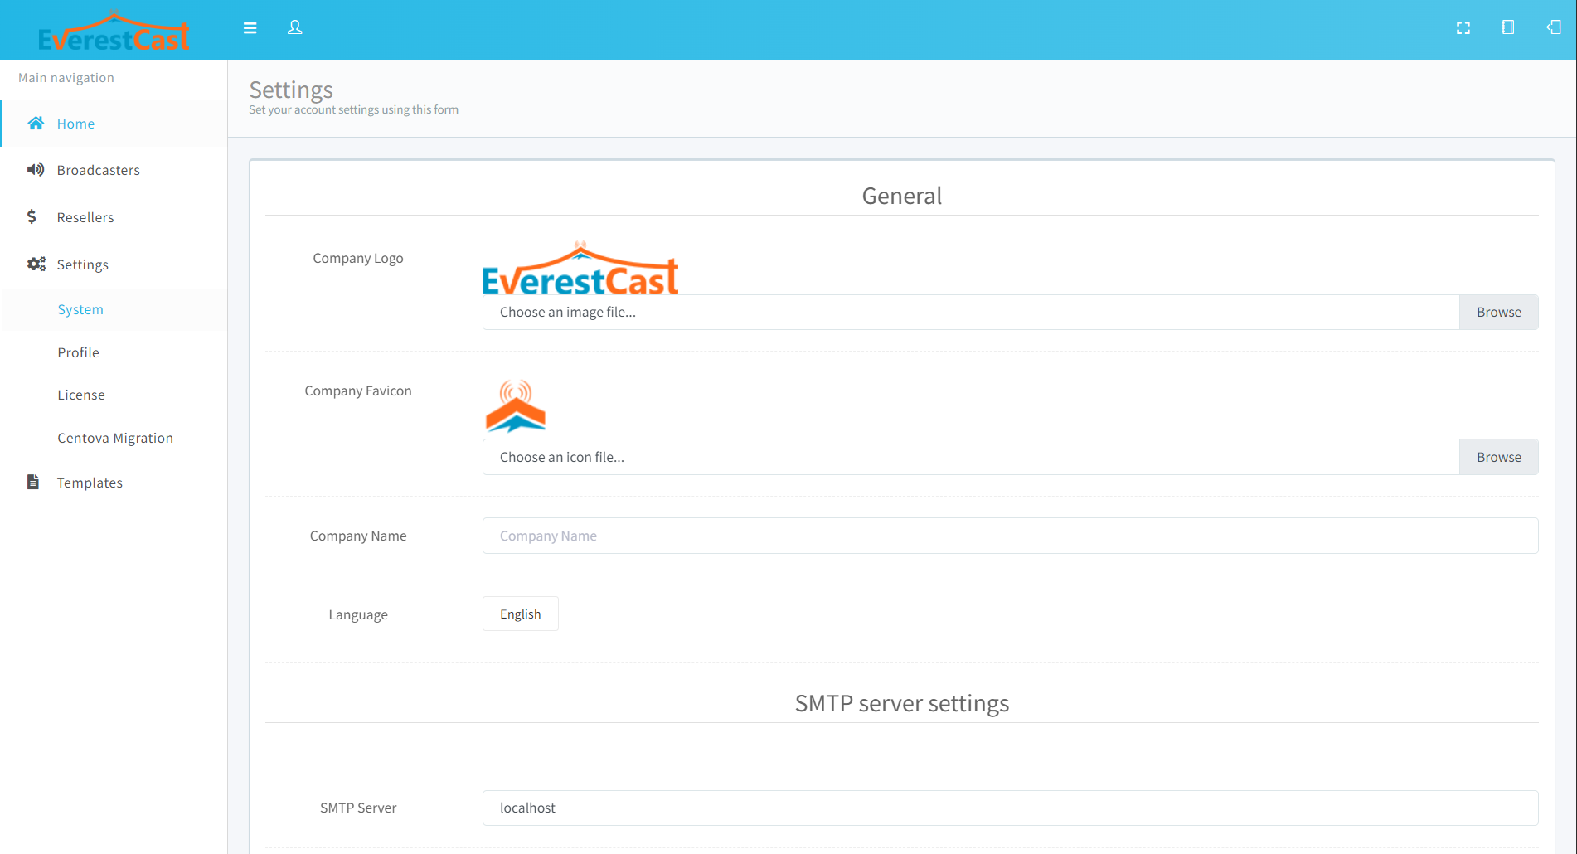Focus the SMTP Server field
1577x854 pixels.
pyautogui.click(x=1010, y=808)
